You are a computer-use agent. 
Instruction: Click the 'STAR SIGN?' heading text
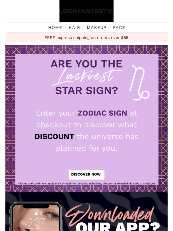[x=86, y=91]
